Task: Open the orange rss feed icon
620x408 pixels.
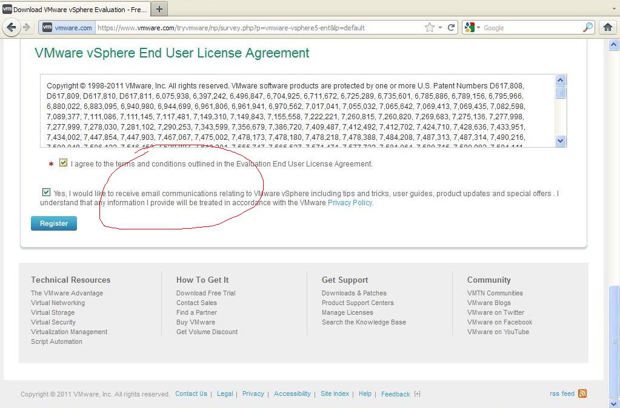Action: 582,393
